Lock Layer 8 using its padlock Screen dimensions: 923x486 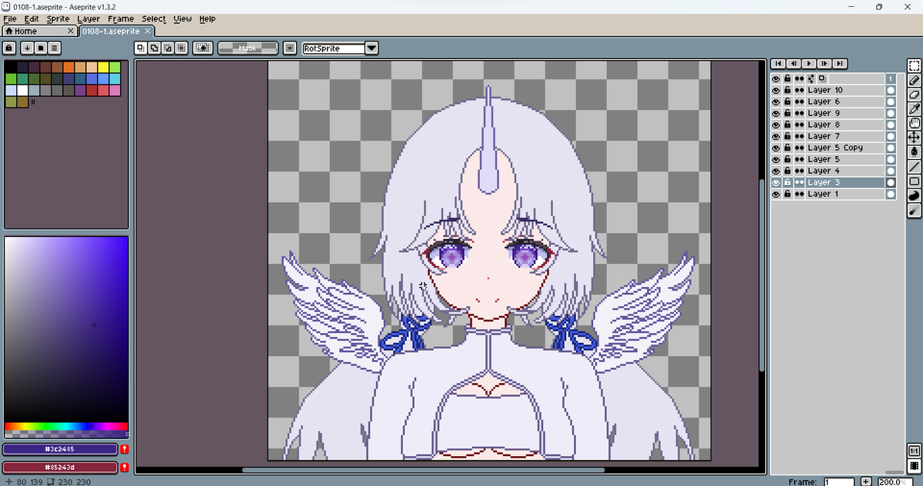[788, 125]
